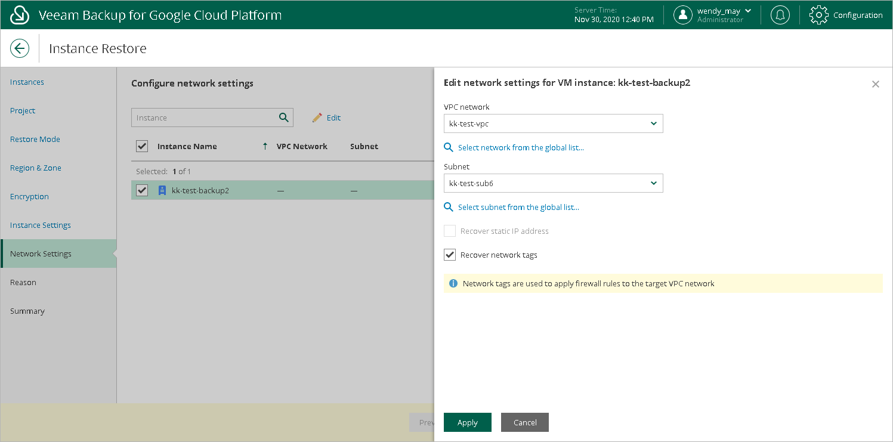Go back using the back arrow
The height and width of the screenshot is (442, 893).
[20, 48]
